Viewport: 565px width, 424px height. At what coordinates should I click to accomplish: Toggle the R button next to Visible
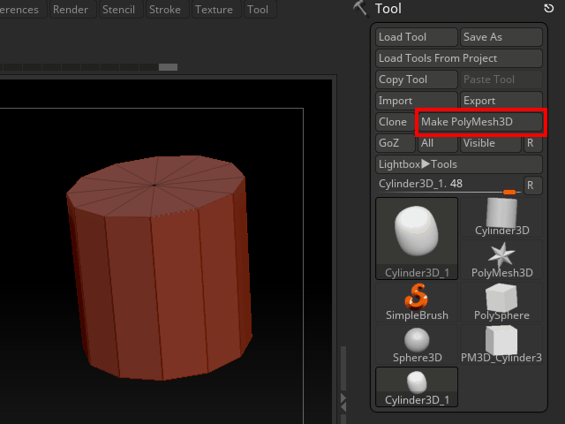531,143
